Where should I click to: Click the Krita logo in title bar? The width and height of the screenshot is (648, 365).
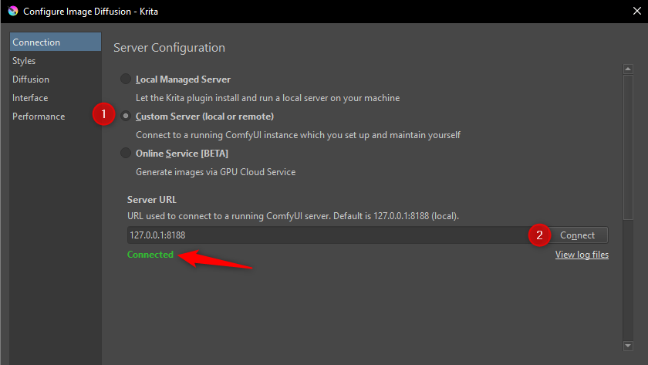point(13,11)
